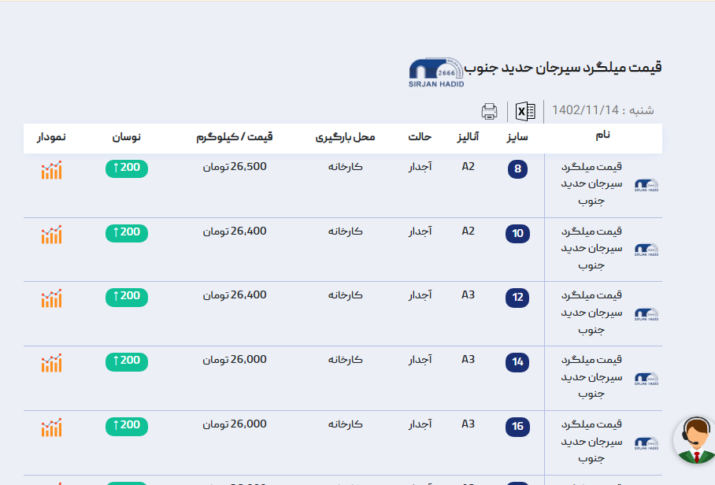
Task: Click the printer icon
Action: coord(489,111)
